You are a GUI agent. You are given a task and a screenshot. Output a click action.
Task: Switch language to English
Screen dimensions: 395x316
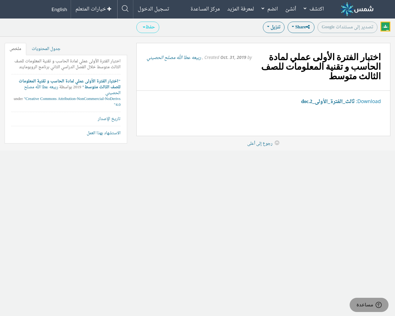(x=59, y=9)
